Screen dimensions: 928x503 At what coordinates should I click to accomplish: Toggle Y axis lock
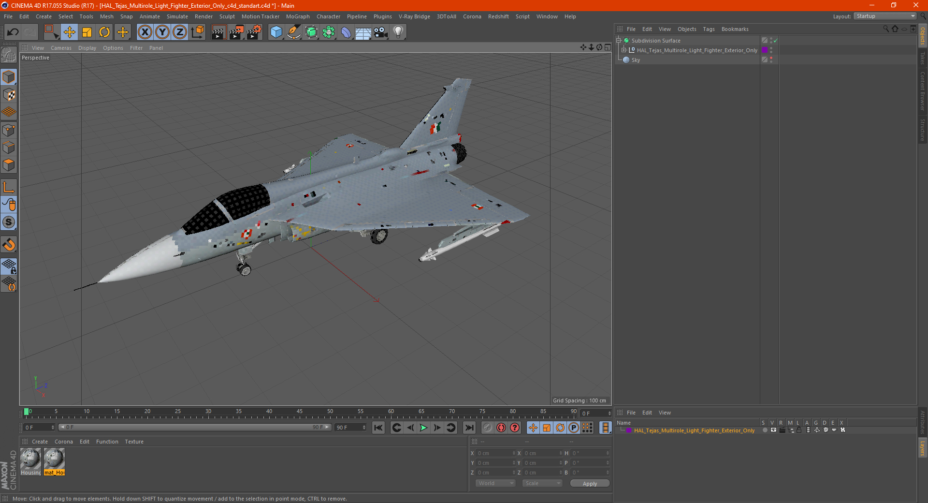click(162, 32)
